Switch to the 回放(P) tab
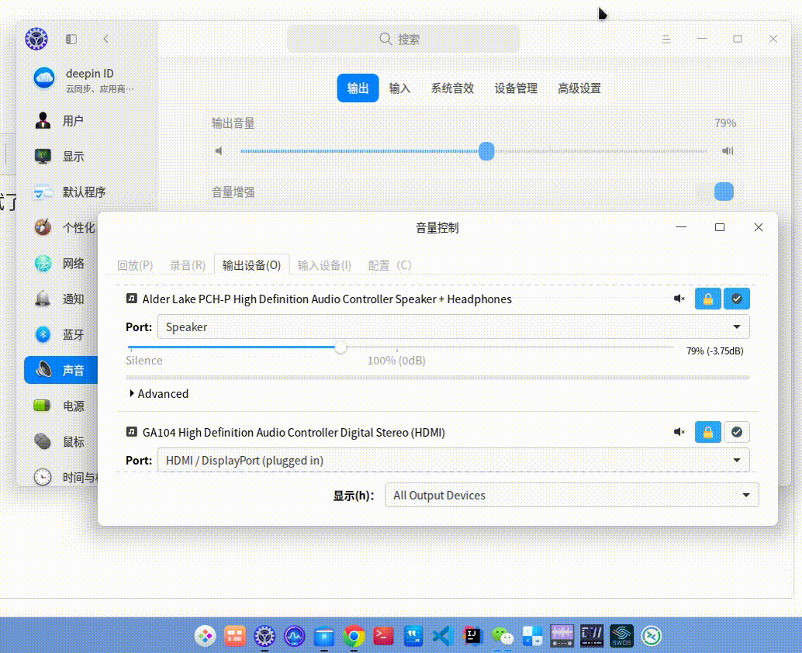 click(x=135, y=265)
